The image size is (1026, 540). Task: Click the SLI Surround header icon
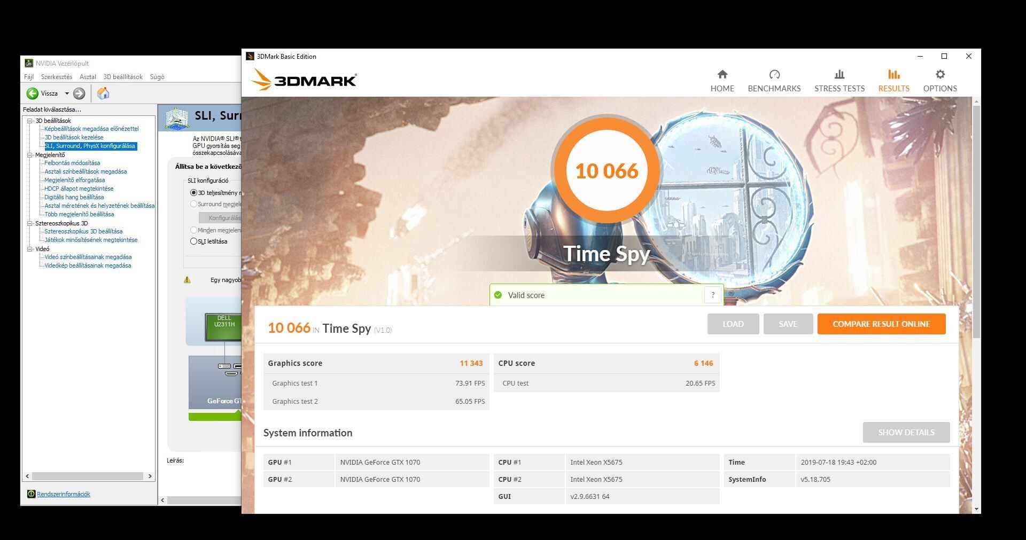(177, 118)
